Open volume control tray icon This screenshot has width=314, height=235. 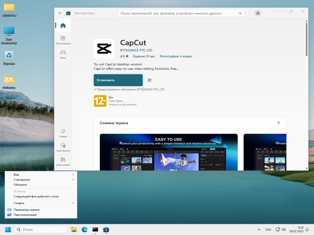click(283, 229)
